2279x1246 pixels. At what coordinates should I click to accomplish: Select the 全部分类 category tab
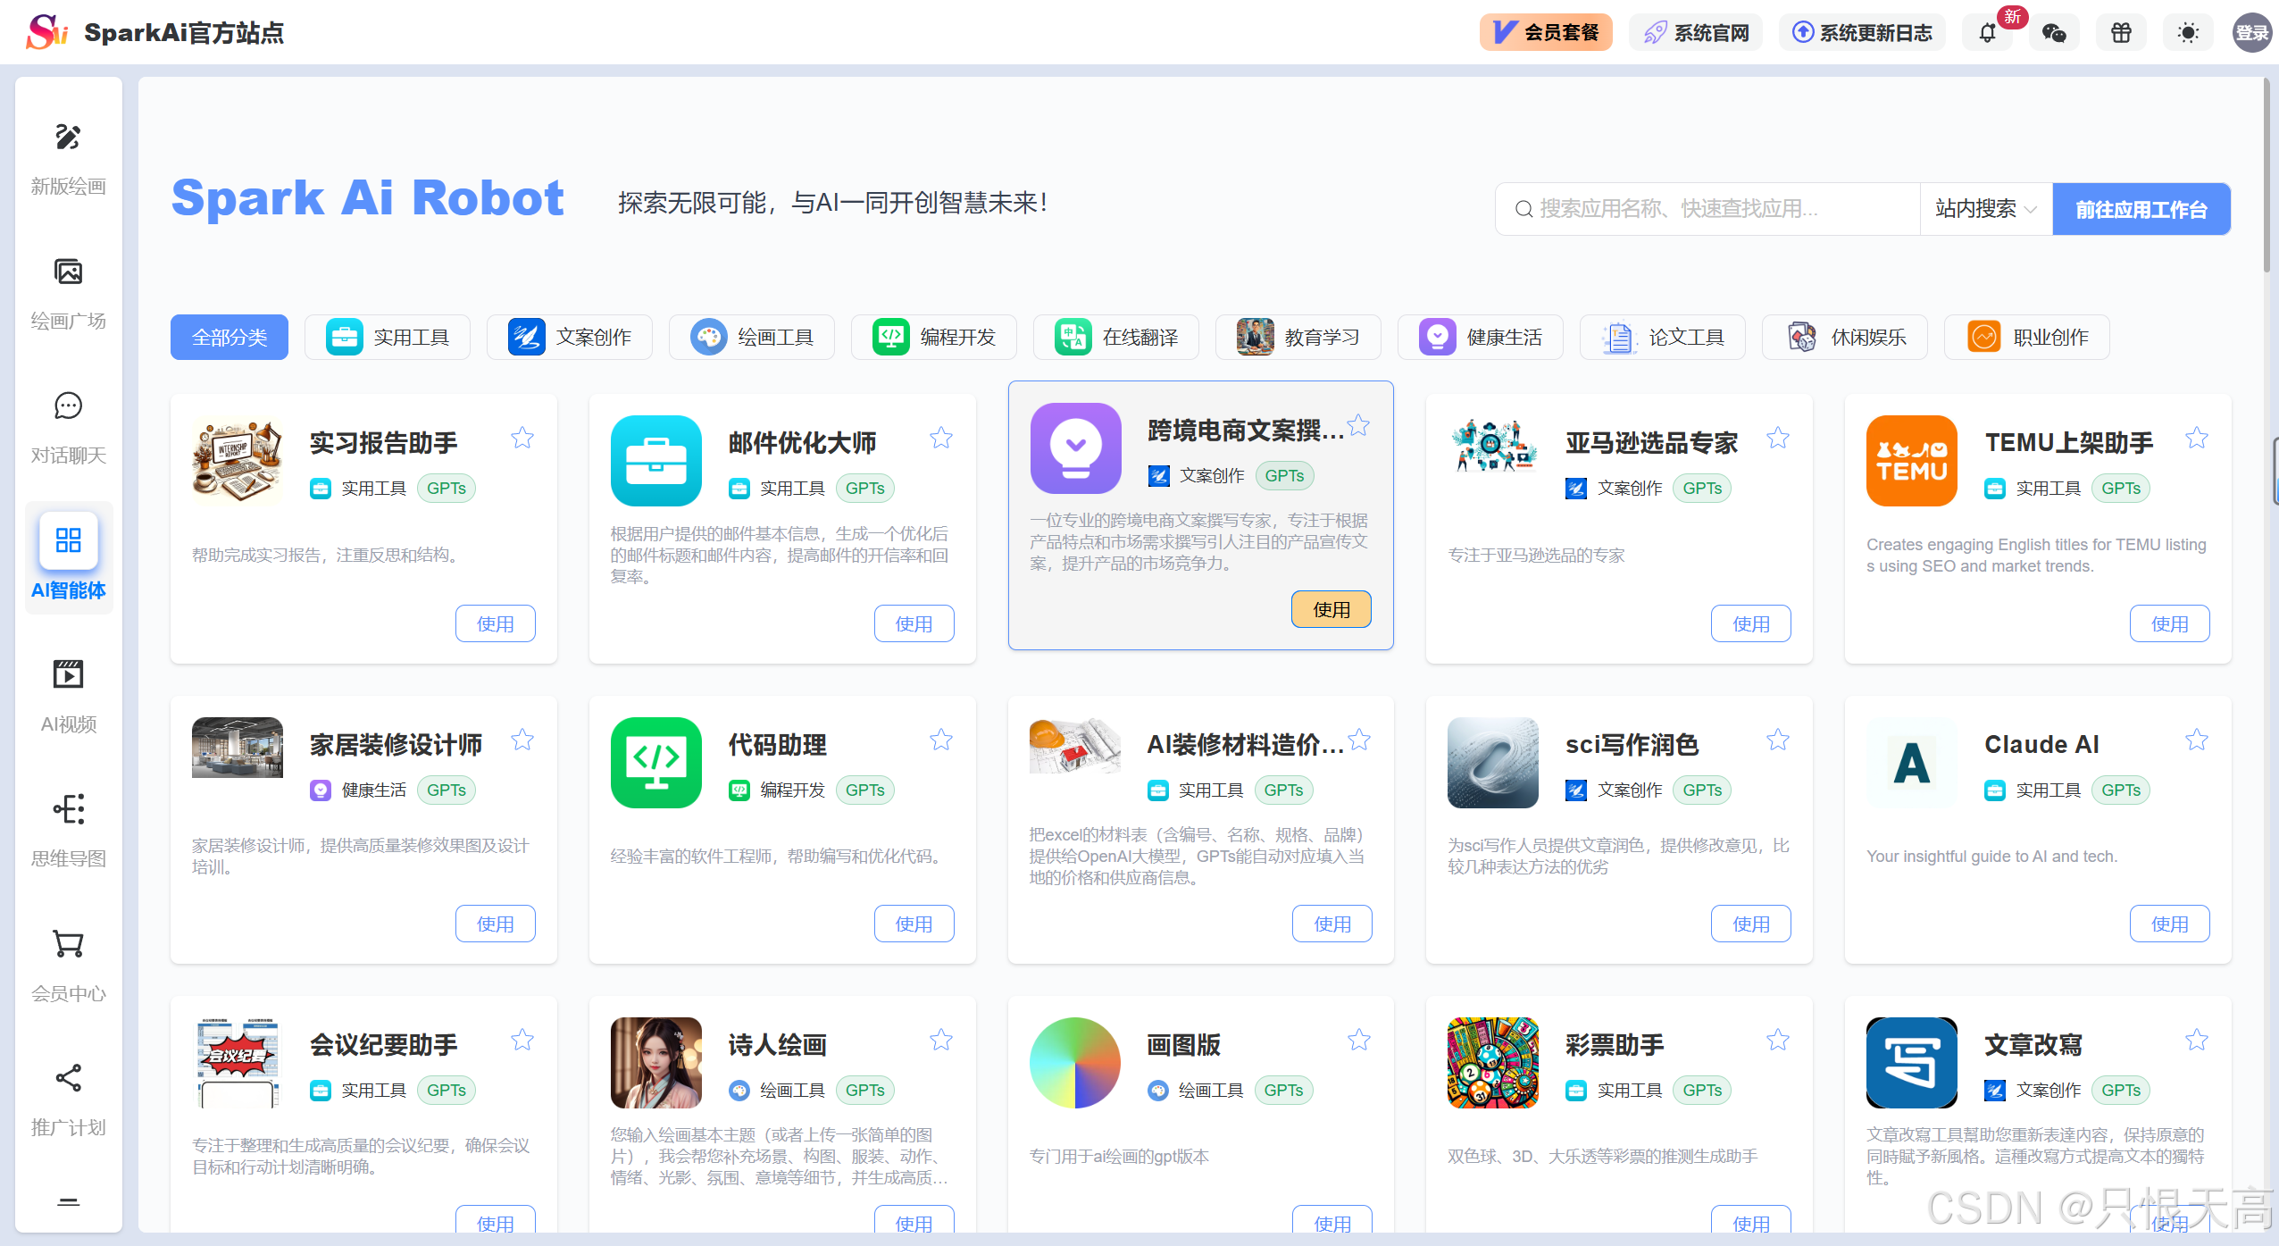click(x=230, y=338)
